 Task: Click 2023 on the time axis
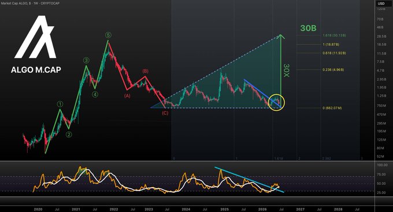tap(149, 209)
